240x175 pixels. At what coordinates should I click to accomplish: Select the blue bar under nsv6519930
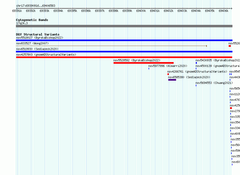[124, 52]
